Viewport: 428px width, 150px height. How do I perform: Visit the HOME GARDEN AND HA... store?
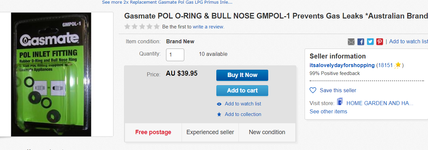(380, 103)
